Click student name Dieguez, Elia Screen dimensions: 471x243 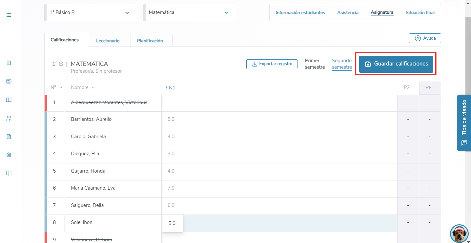tap(85, 154)
